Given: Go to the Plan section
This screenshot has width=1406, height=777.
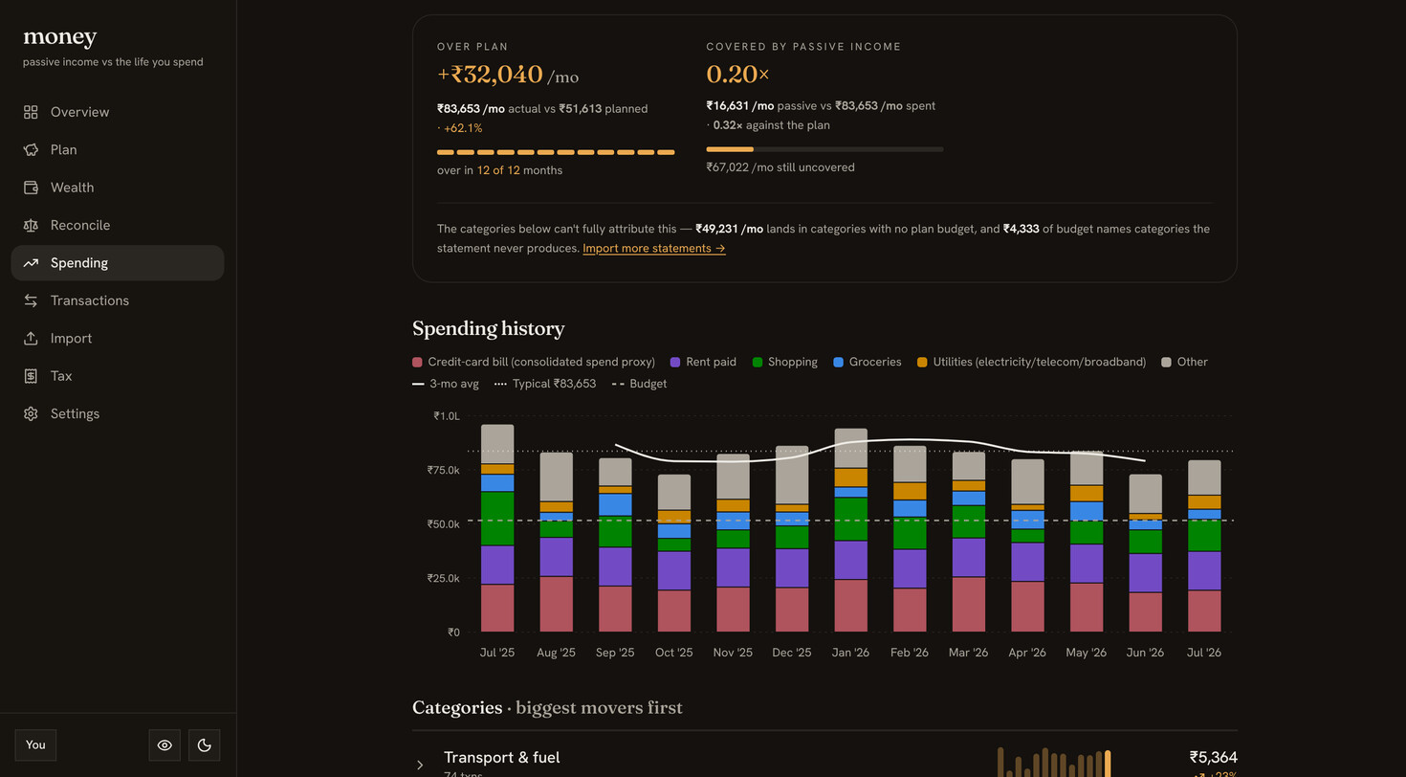Looking at the screenshot, I should (118, 149).
